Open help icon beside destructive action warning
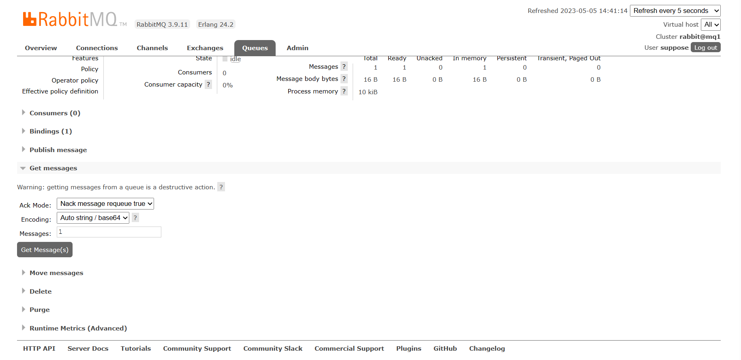 [221, 187]
